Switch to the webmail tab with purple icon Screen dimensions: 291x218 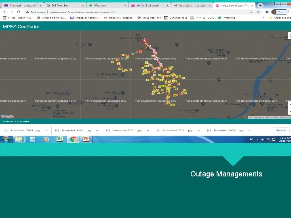point(22,6)
